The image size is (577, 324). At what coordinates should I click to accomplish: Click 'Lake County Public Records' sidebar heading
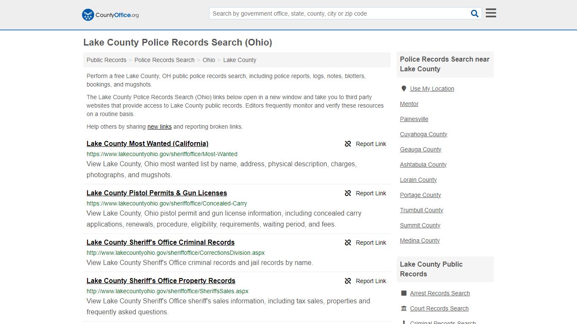(431, 269)
